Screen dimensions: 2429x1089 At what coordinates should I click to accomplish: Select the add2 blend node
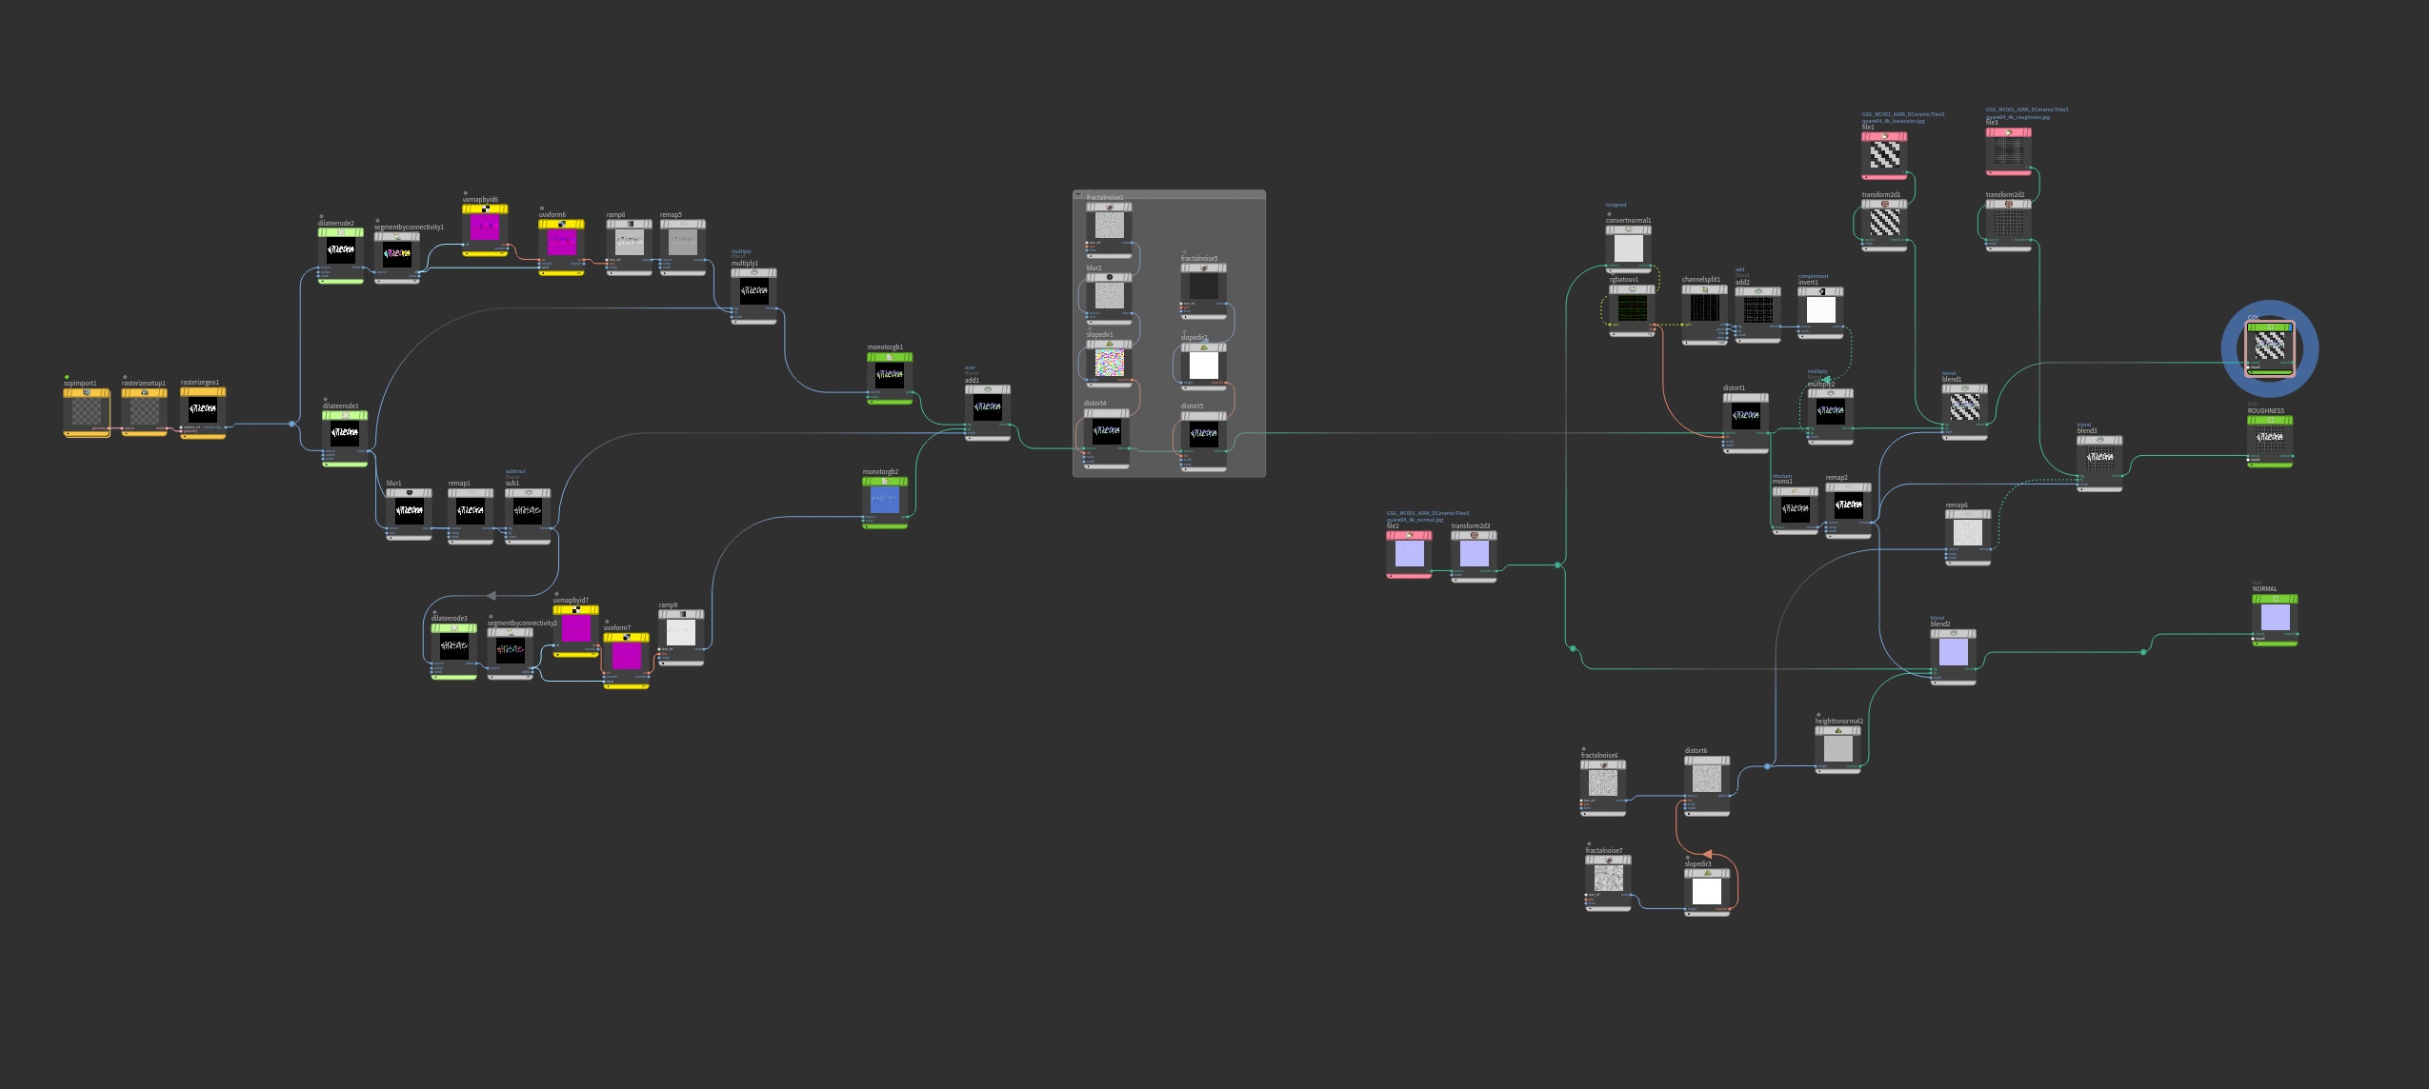click(1757, 314)
